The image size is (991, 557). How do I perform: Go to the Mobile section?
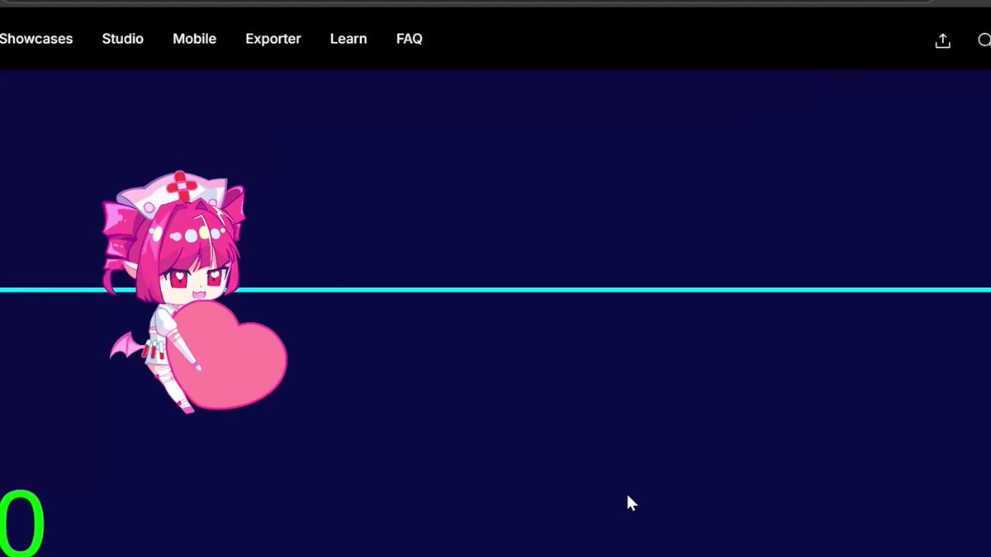(x=194, y=39)
